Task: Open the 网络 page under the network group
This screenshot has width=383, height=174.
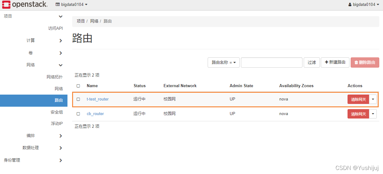Action: [x=59, y=89]
